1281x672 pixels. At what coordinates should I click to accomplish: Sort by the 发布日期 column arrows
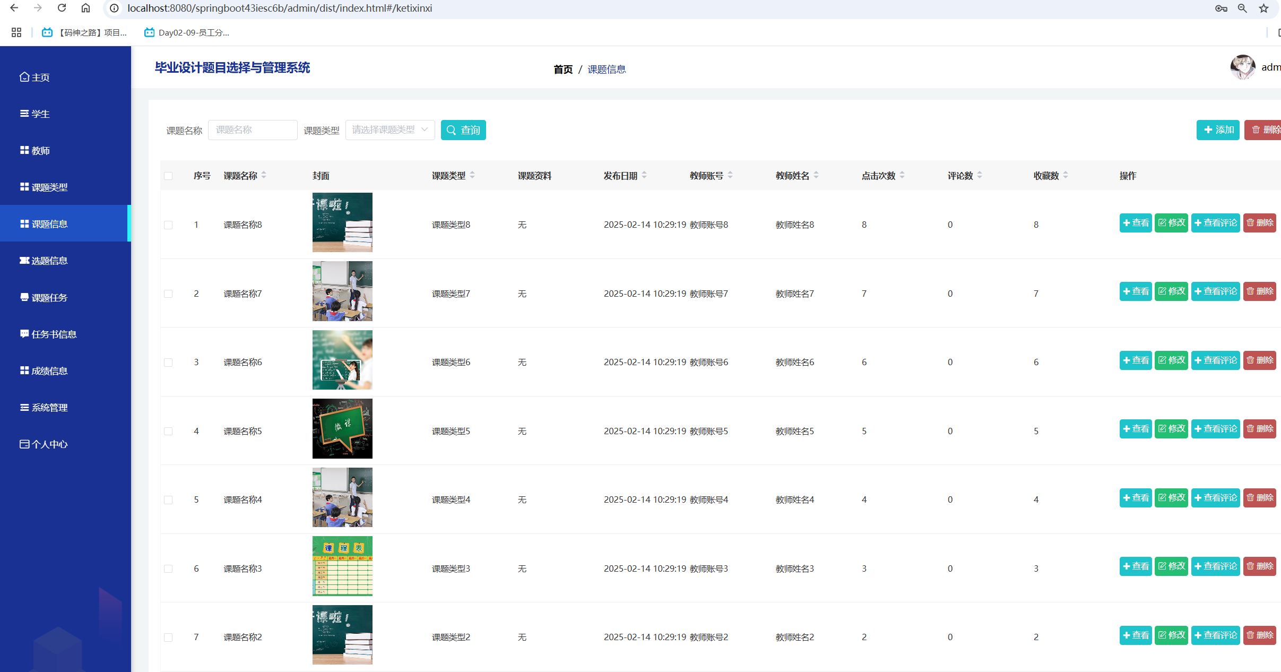pyautogui.click(x=644, y=175)
